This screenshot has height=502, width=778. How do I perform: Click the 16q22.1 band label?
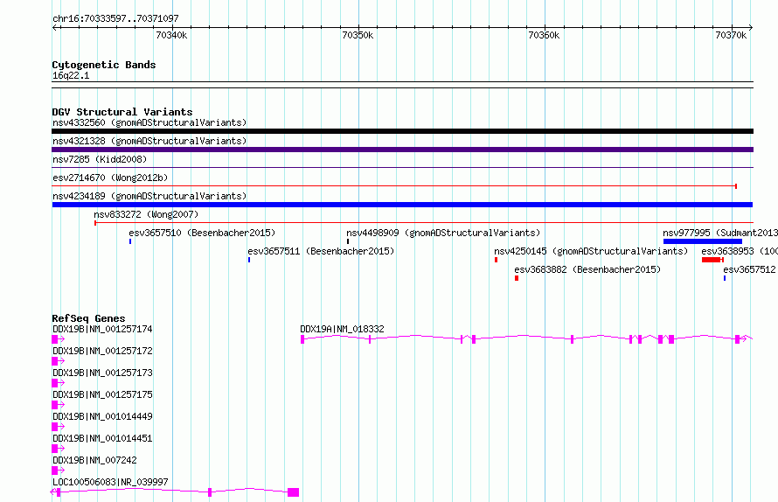pos(71,75)
